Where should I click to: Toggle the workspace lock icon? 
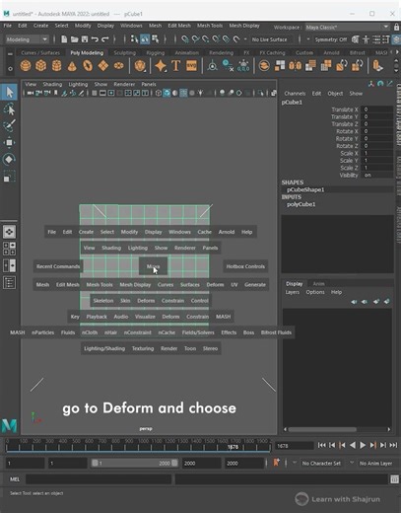tap(396, 27)
